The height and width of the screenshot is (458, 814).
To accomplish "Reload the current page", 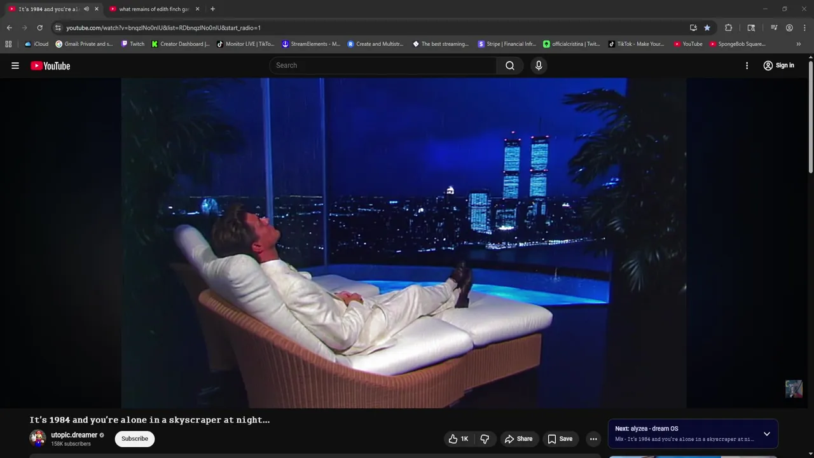I will 39,28.
